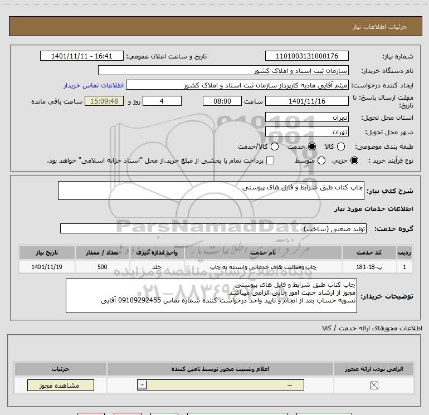Screen dimensions: 429x415
Task: Click buyer organization name field
Action: 223,71
